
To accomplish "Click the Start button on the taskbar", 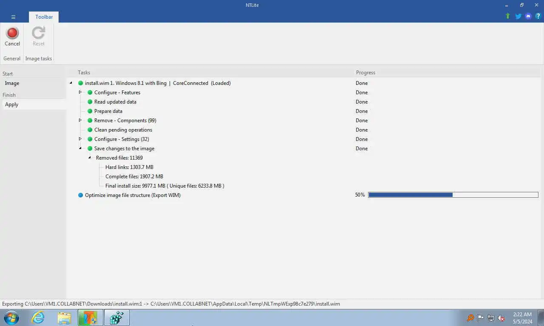I will click(x=11, y=318).
